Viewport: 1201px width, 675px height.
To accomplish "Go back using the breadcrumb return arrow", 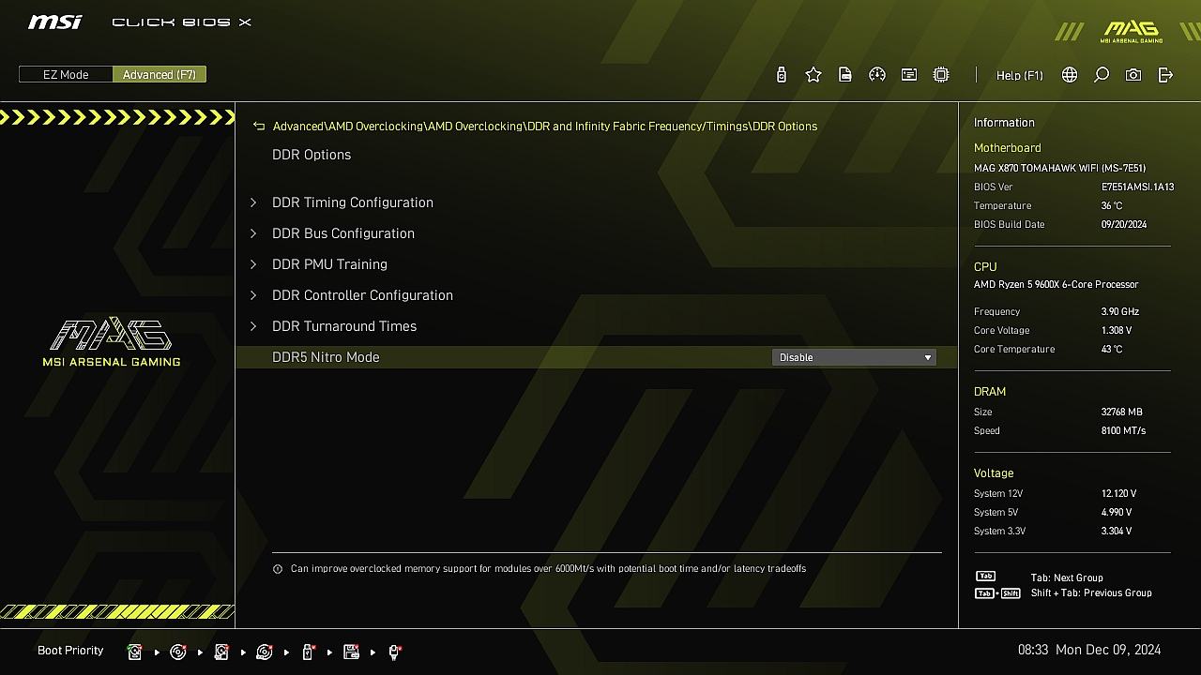I will (259, 126).
